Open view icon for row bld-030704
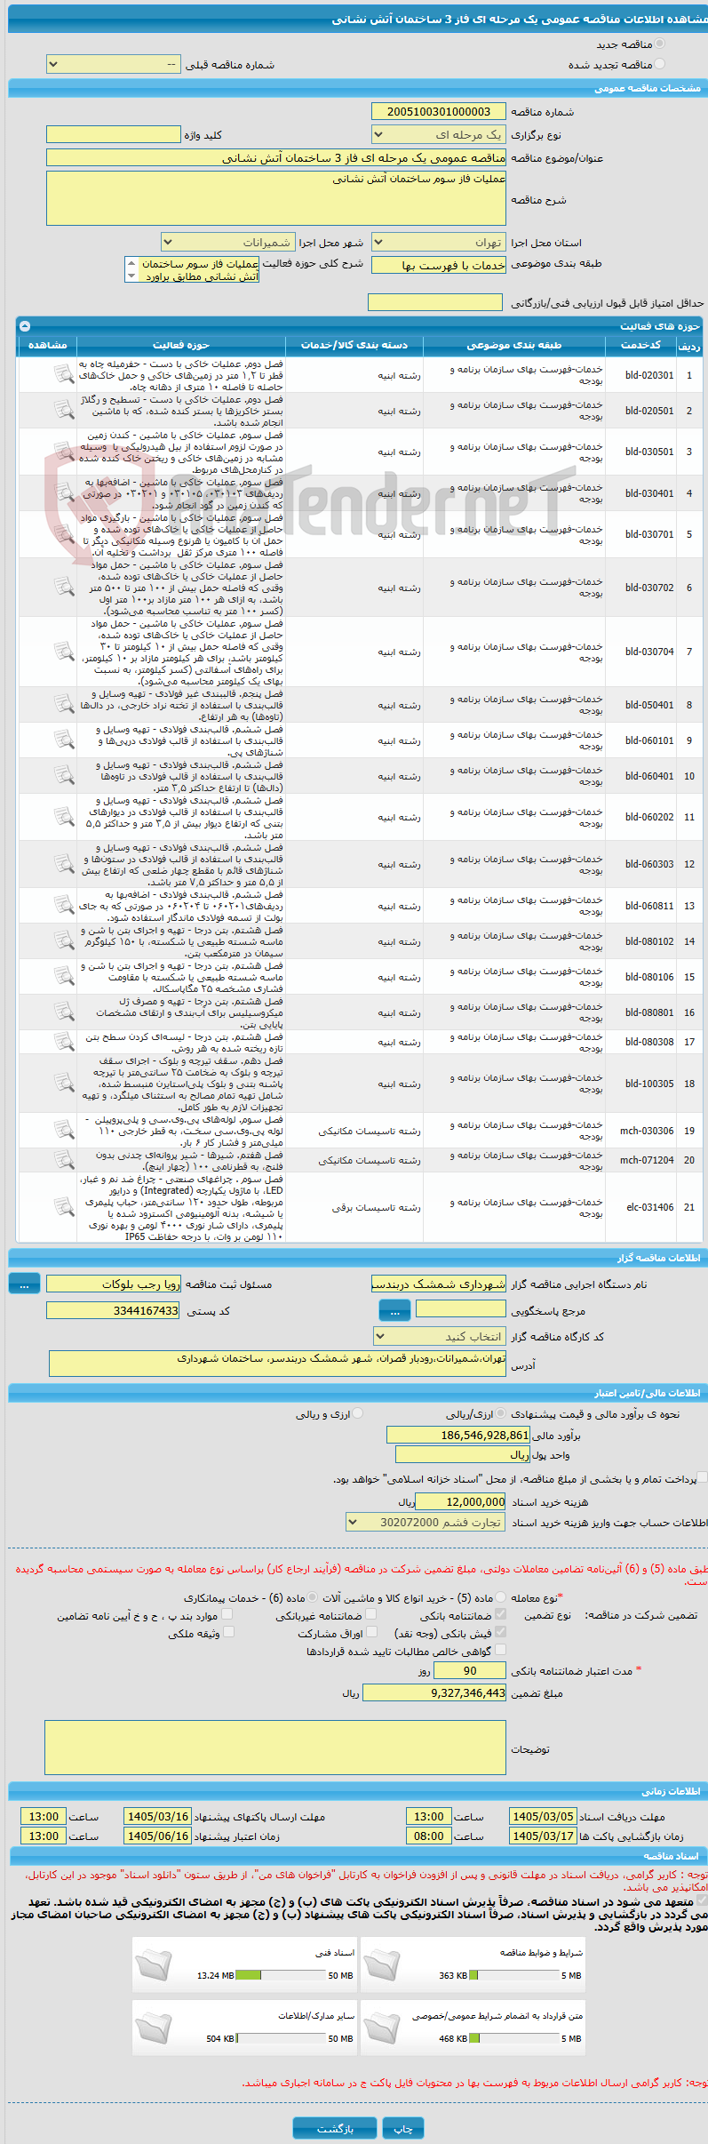The width and height of the screenshot is (708, 2144). tap(64, 652)
